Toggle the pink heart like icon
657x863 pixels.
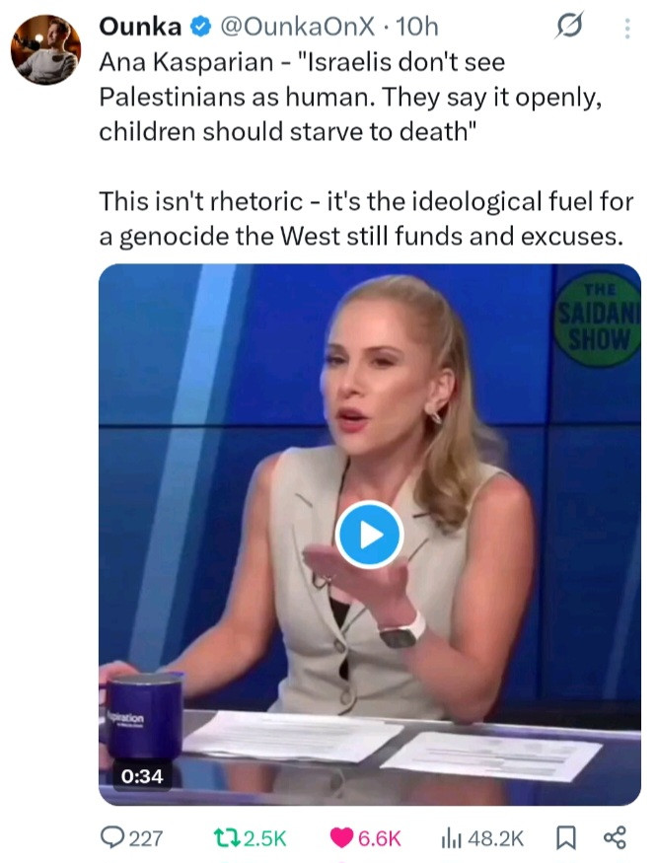[x=341, y=837]
